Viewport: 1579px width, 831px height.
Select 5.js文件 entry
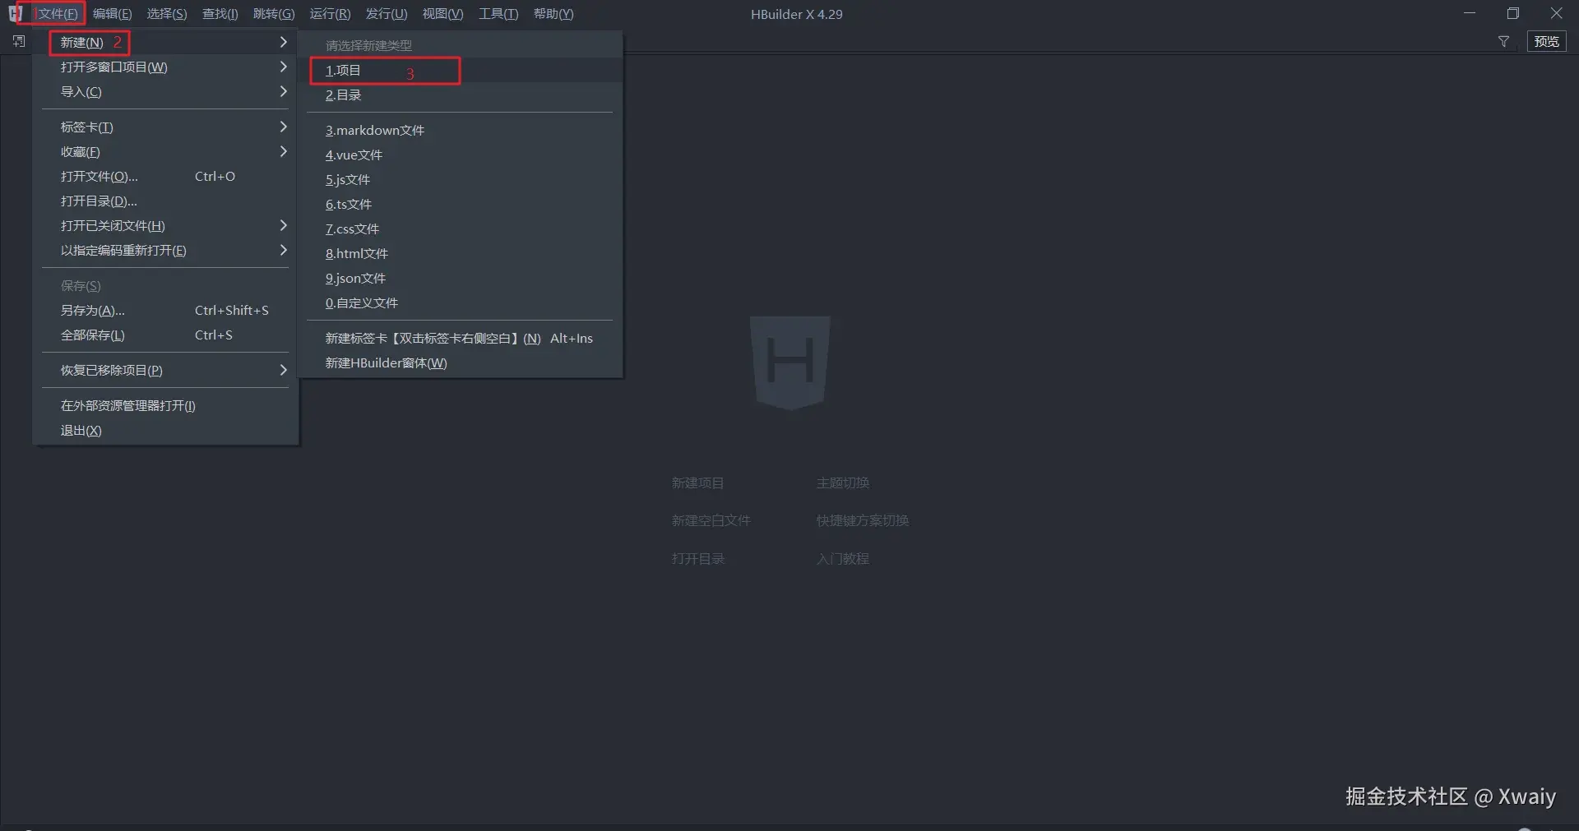pyautogui.click(x=460, y=179)
